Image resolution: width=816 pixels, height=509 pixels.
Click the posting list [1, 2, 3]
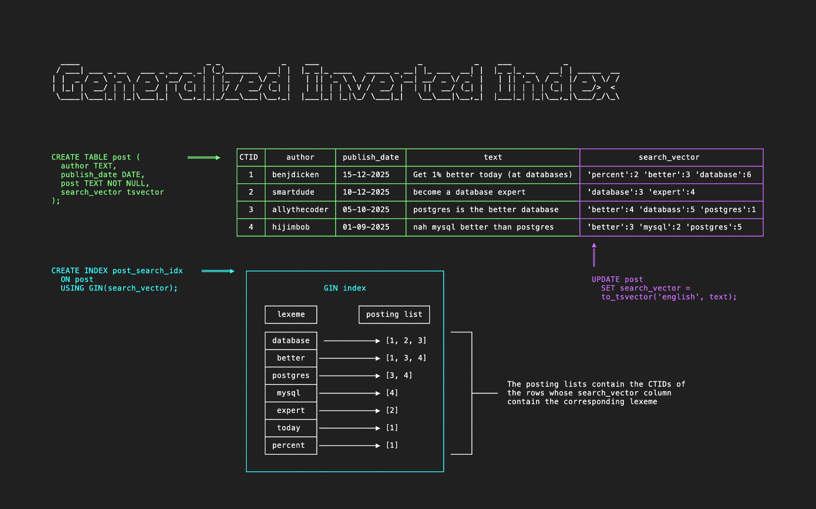click(x=406, y=341)
